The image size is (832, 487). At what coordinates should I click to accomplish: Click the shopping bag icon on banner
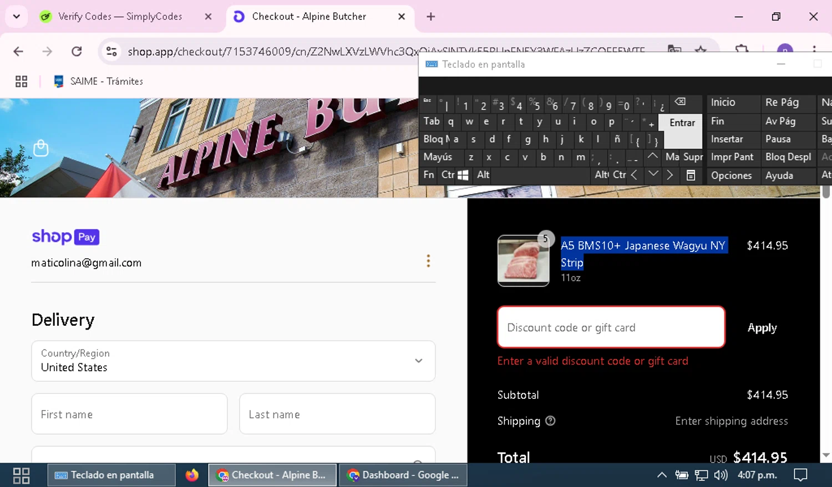pos(41,148)
